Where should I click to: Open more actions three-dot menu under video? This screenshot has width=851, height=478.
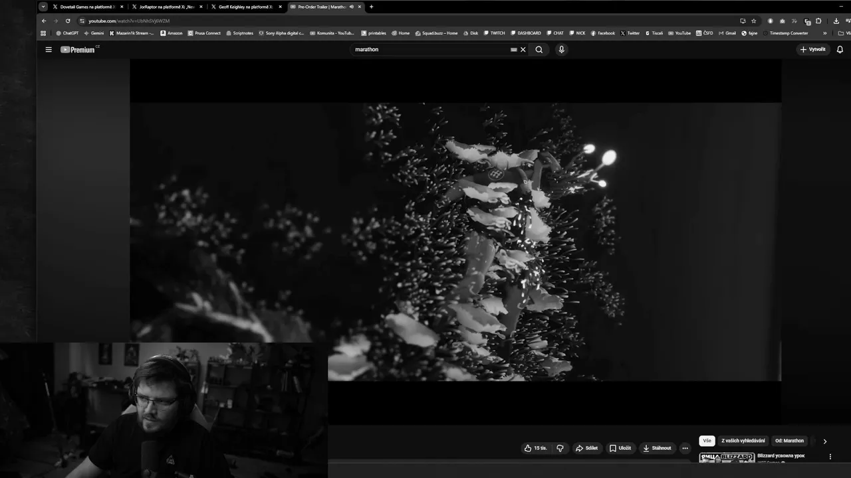click(x=685, y=448)
